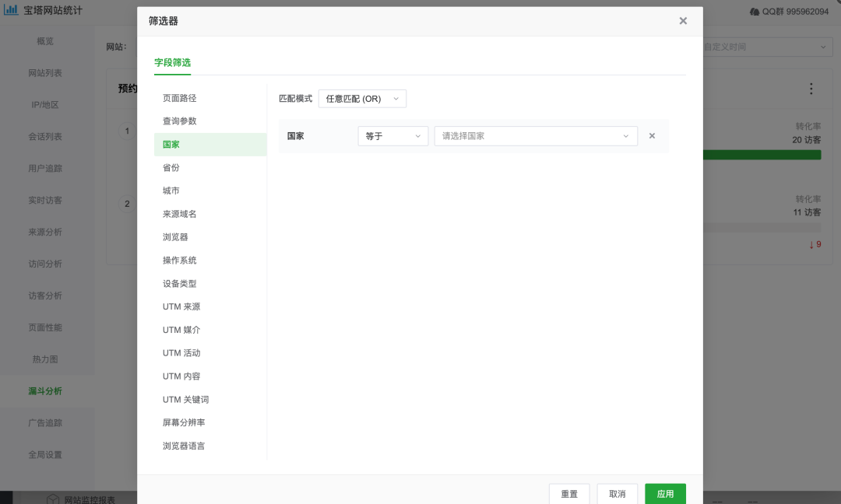Open the three-dot more menu
The image size is (841, 504).
pos(811,89)
